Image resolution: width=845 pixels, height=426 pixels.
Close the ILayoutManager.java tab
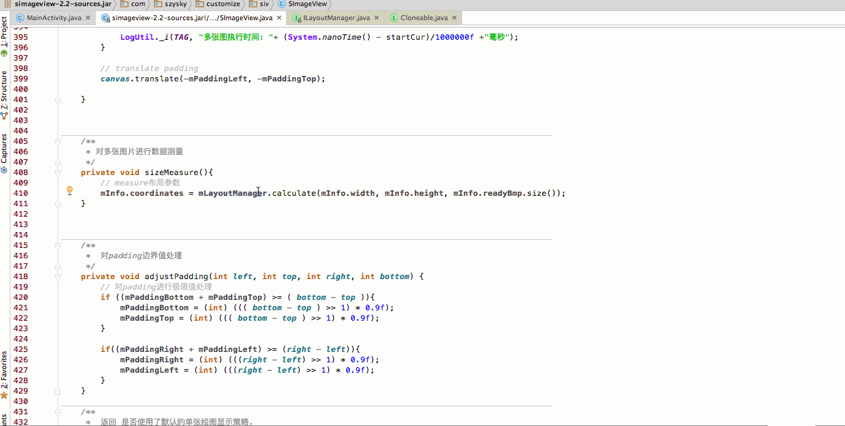pos(376,18)
